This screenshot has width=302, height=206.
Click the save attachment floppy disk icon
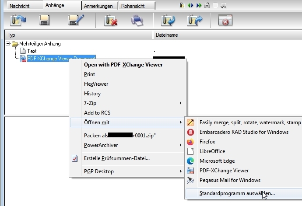click(x=43, y=20)
